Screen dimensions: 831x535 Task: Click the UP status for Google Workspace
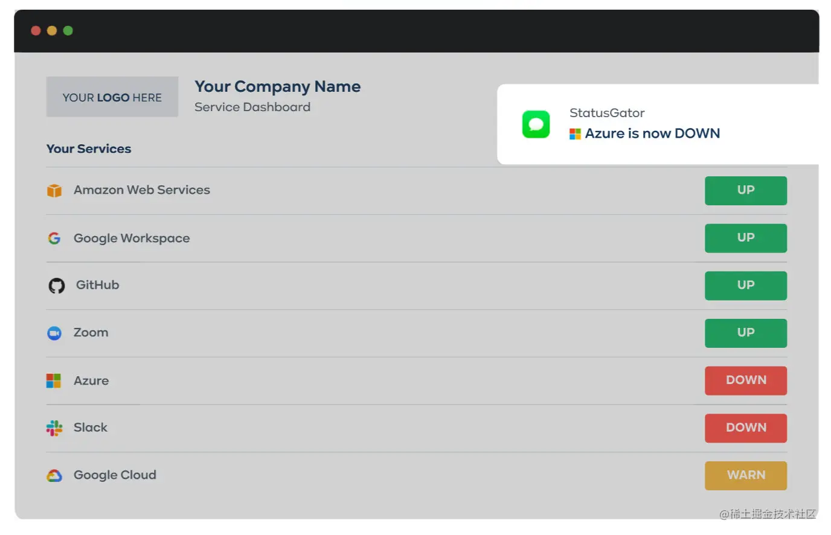pyautogui.click(x=746, y=238)
